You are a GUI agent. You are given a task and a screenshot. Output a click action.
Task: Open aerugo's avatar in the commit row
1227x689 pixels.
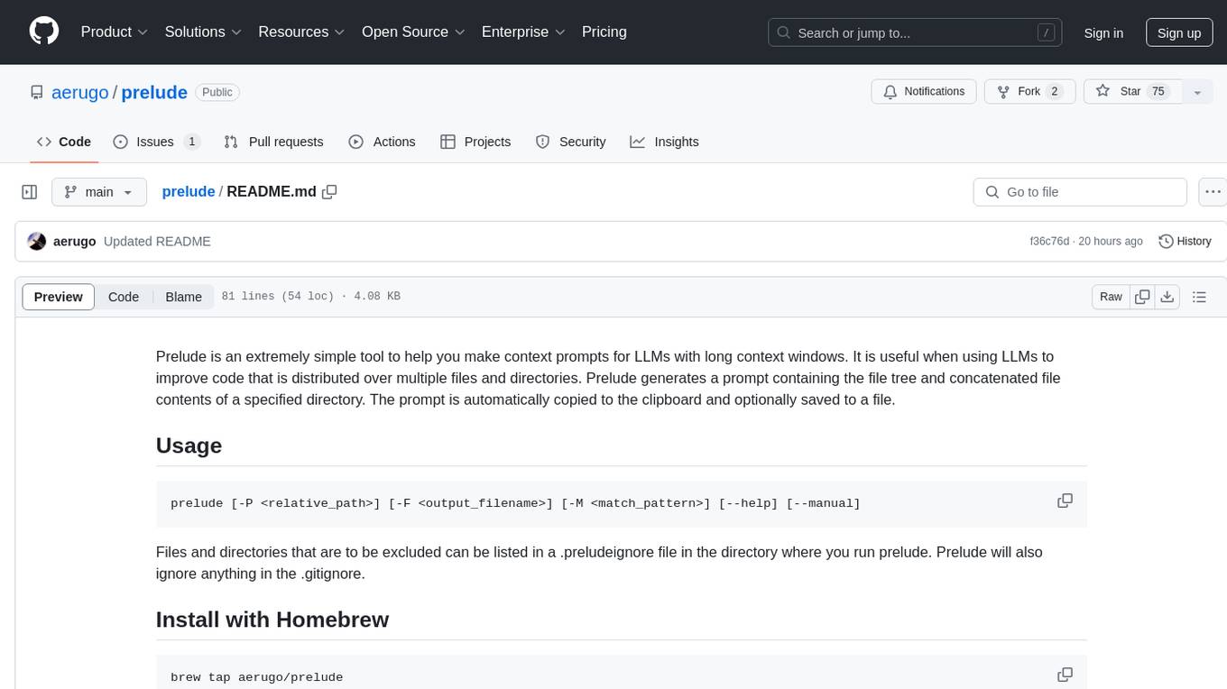click(x=37, y=241)
